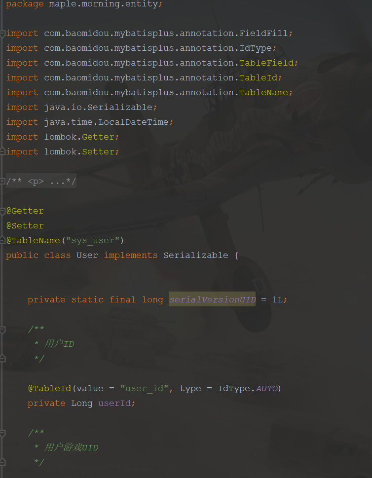372x478 pixels.
Task: Click the @Setter annotation above the class
Action: point(25,225)
